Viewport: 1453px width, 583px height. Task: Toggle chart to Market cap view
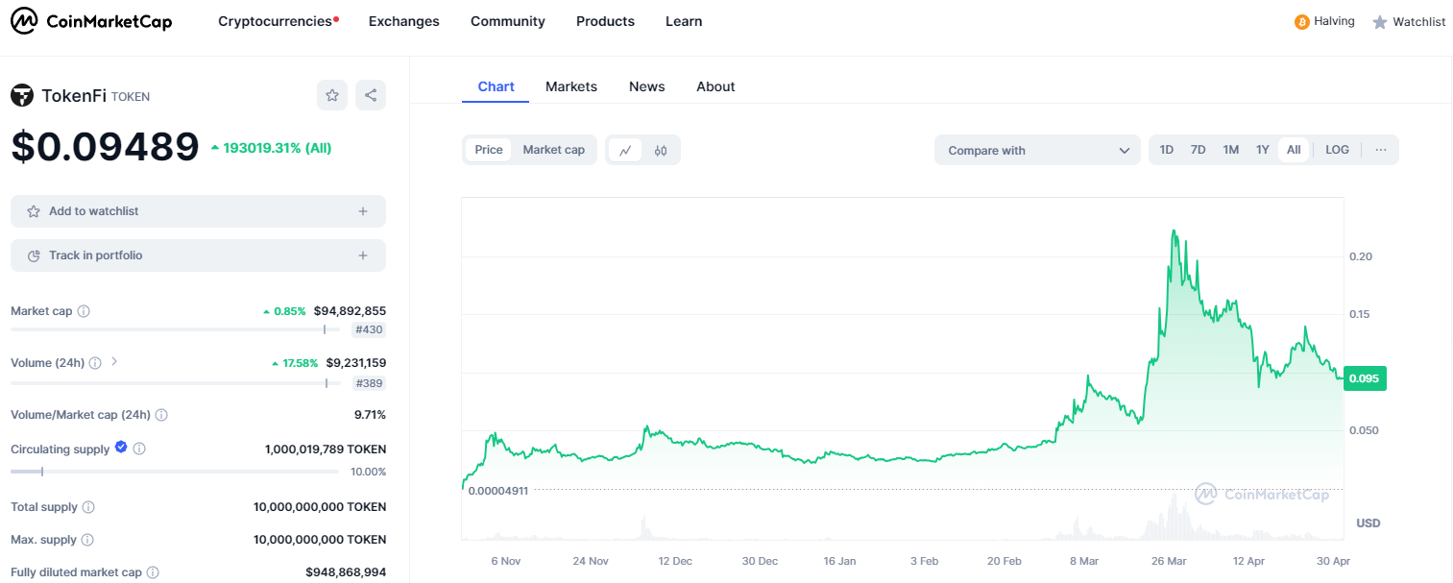point(553,150)
